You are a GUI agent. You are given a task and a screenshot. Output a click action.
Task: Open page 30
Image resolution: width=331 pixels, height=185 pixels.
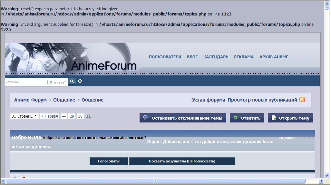(x=80, y=116)
